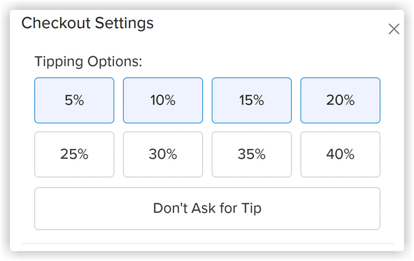Choose Don't Ask for Tip
This screenshot has height=261, width=414.
(x=207, y=208)
